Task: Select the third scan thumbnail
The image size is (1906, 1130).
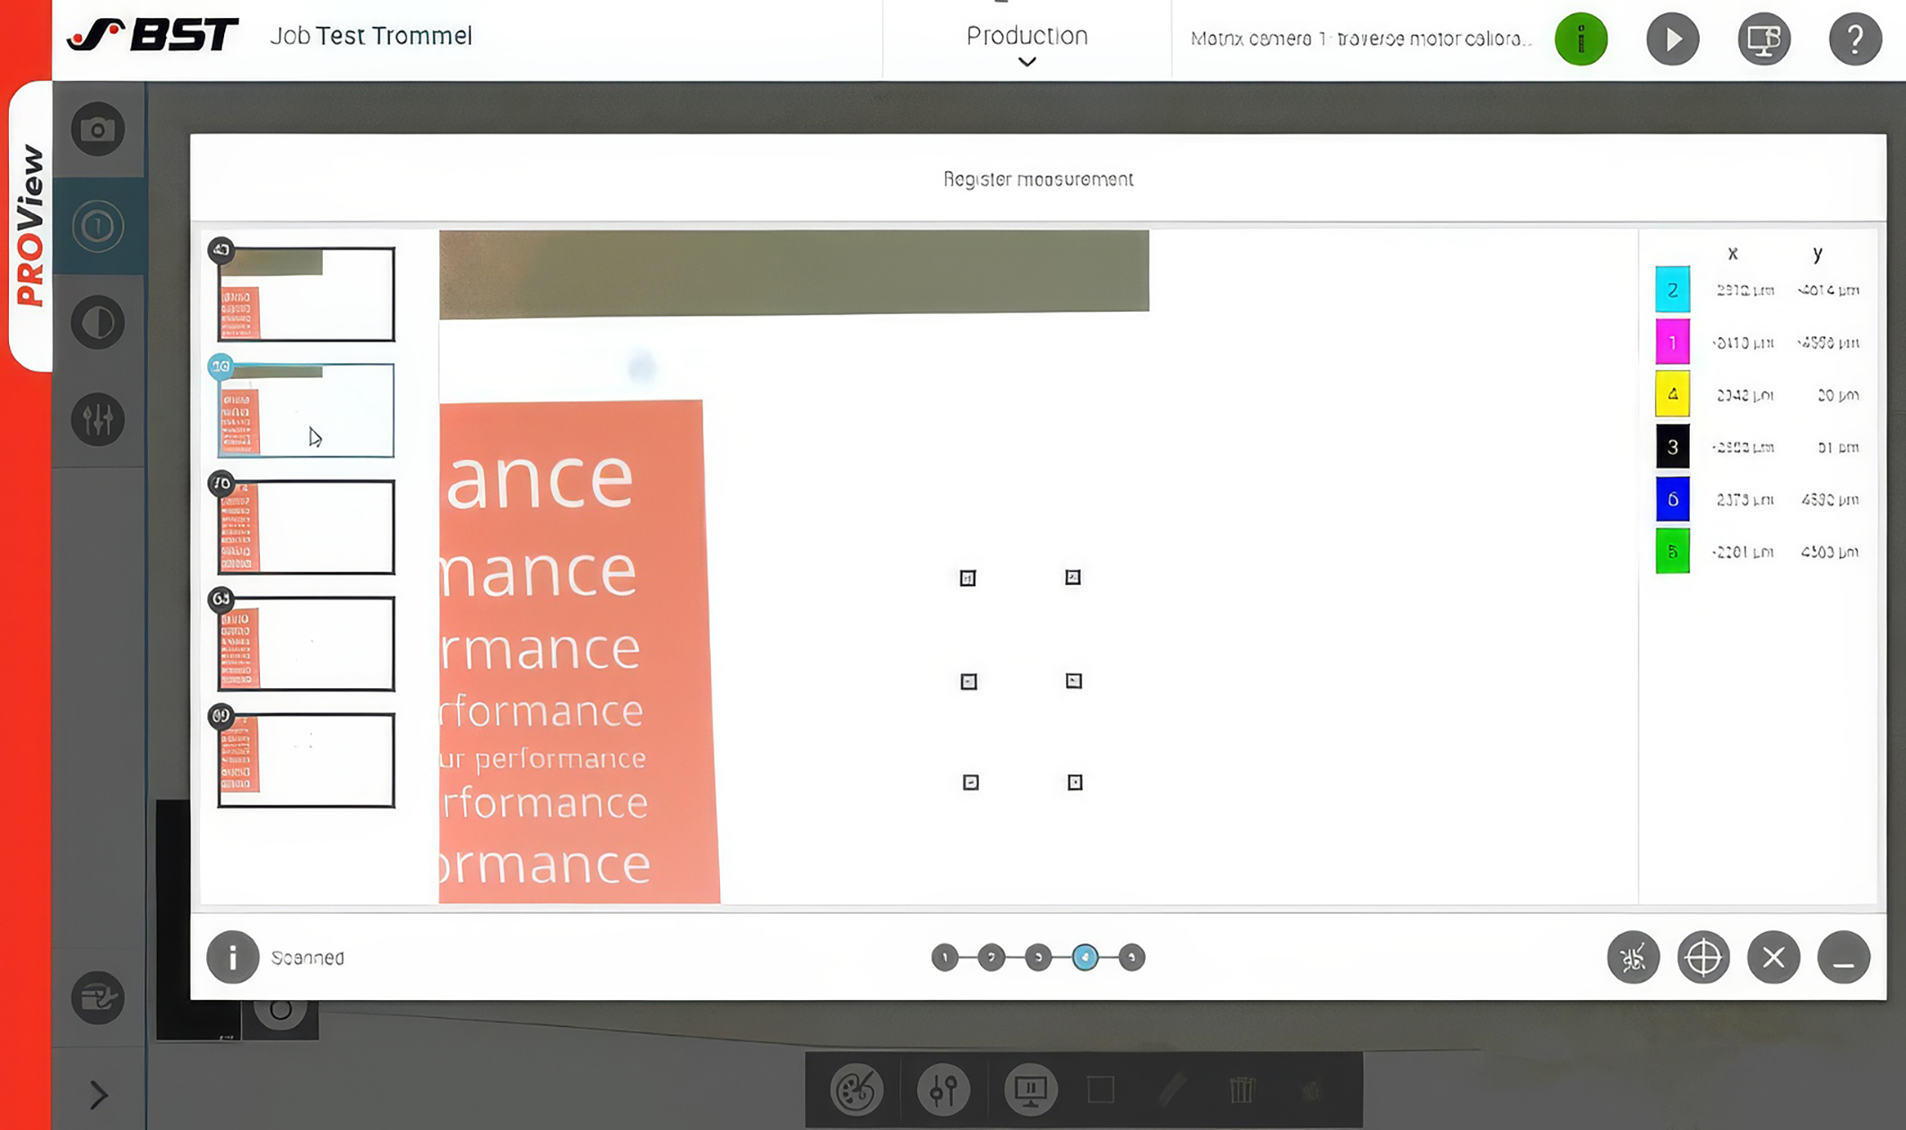Action: pos(306,527)
